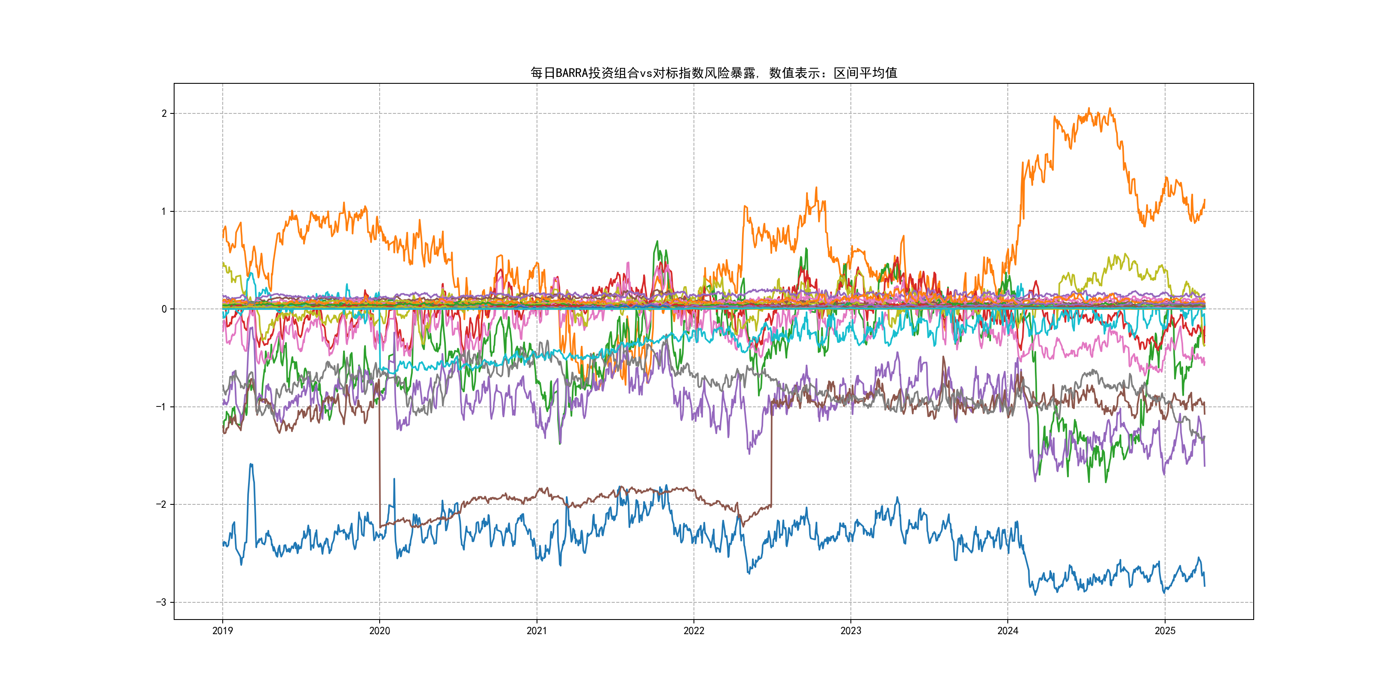Click the y-axis tick label 1
Image resolution: width=1393 pixels, height=696 pixels.
(x=164, y=211)
